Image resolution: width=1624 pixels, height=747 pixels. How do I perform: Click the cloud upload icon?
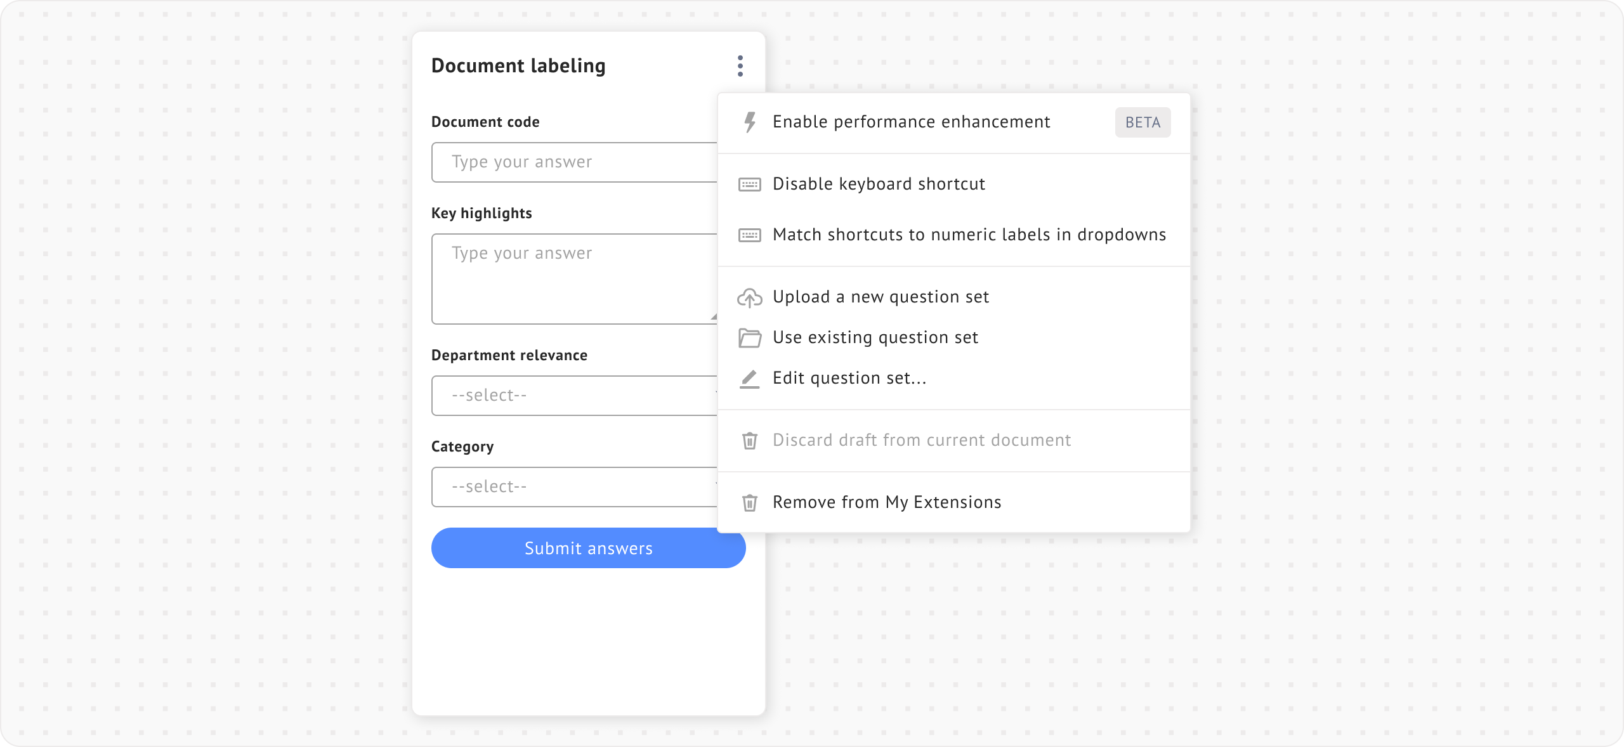coord(750,298)
